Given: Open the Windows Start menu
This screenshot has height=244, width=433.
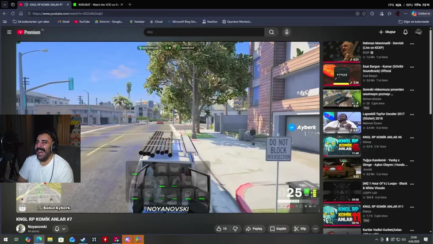Looking at the screenshot, I should [x=5, y=240].
